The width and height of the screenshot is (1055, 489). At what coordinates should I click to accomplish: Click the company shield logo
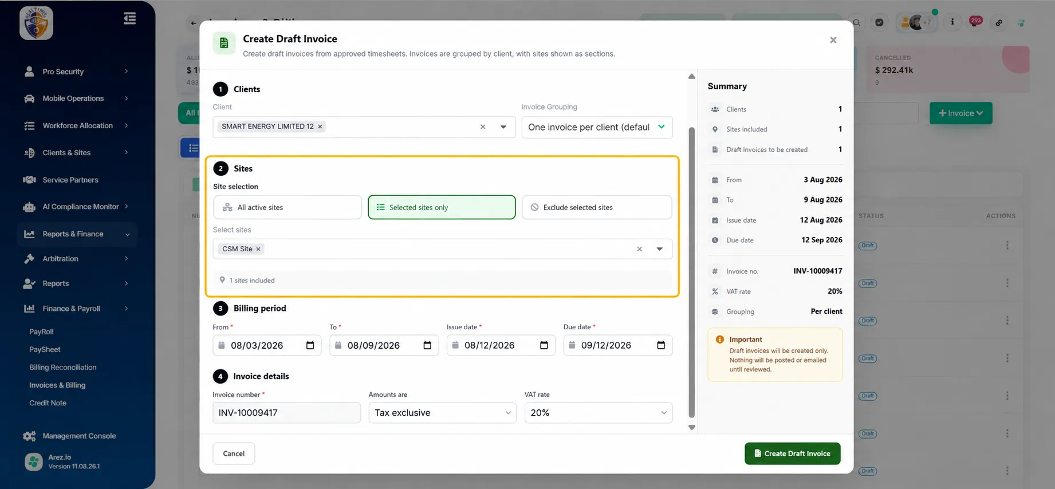(36, 23)
